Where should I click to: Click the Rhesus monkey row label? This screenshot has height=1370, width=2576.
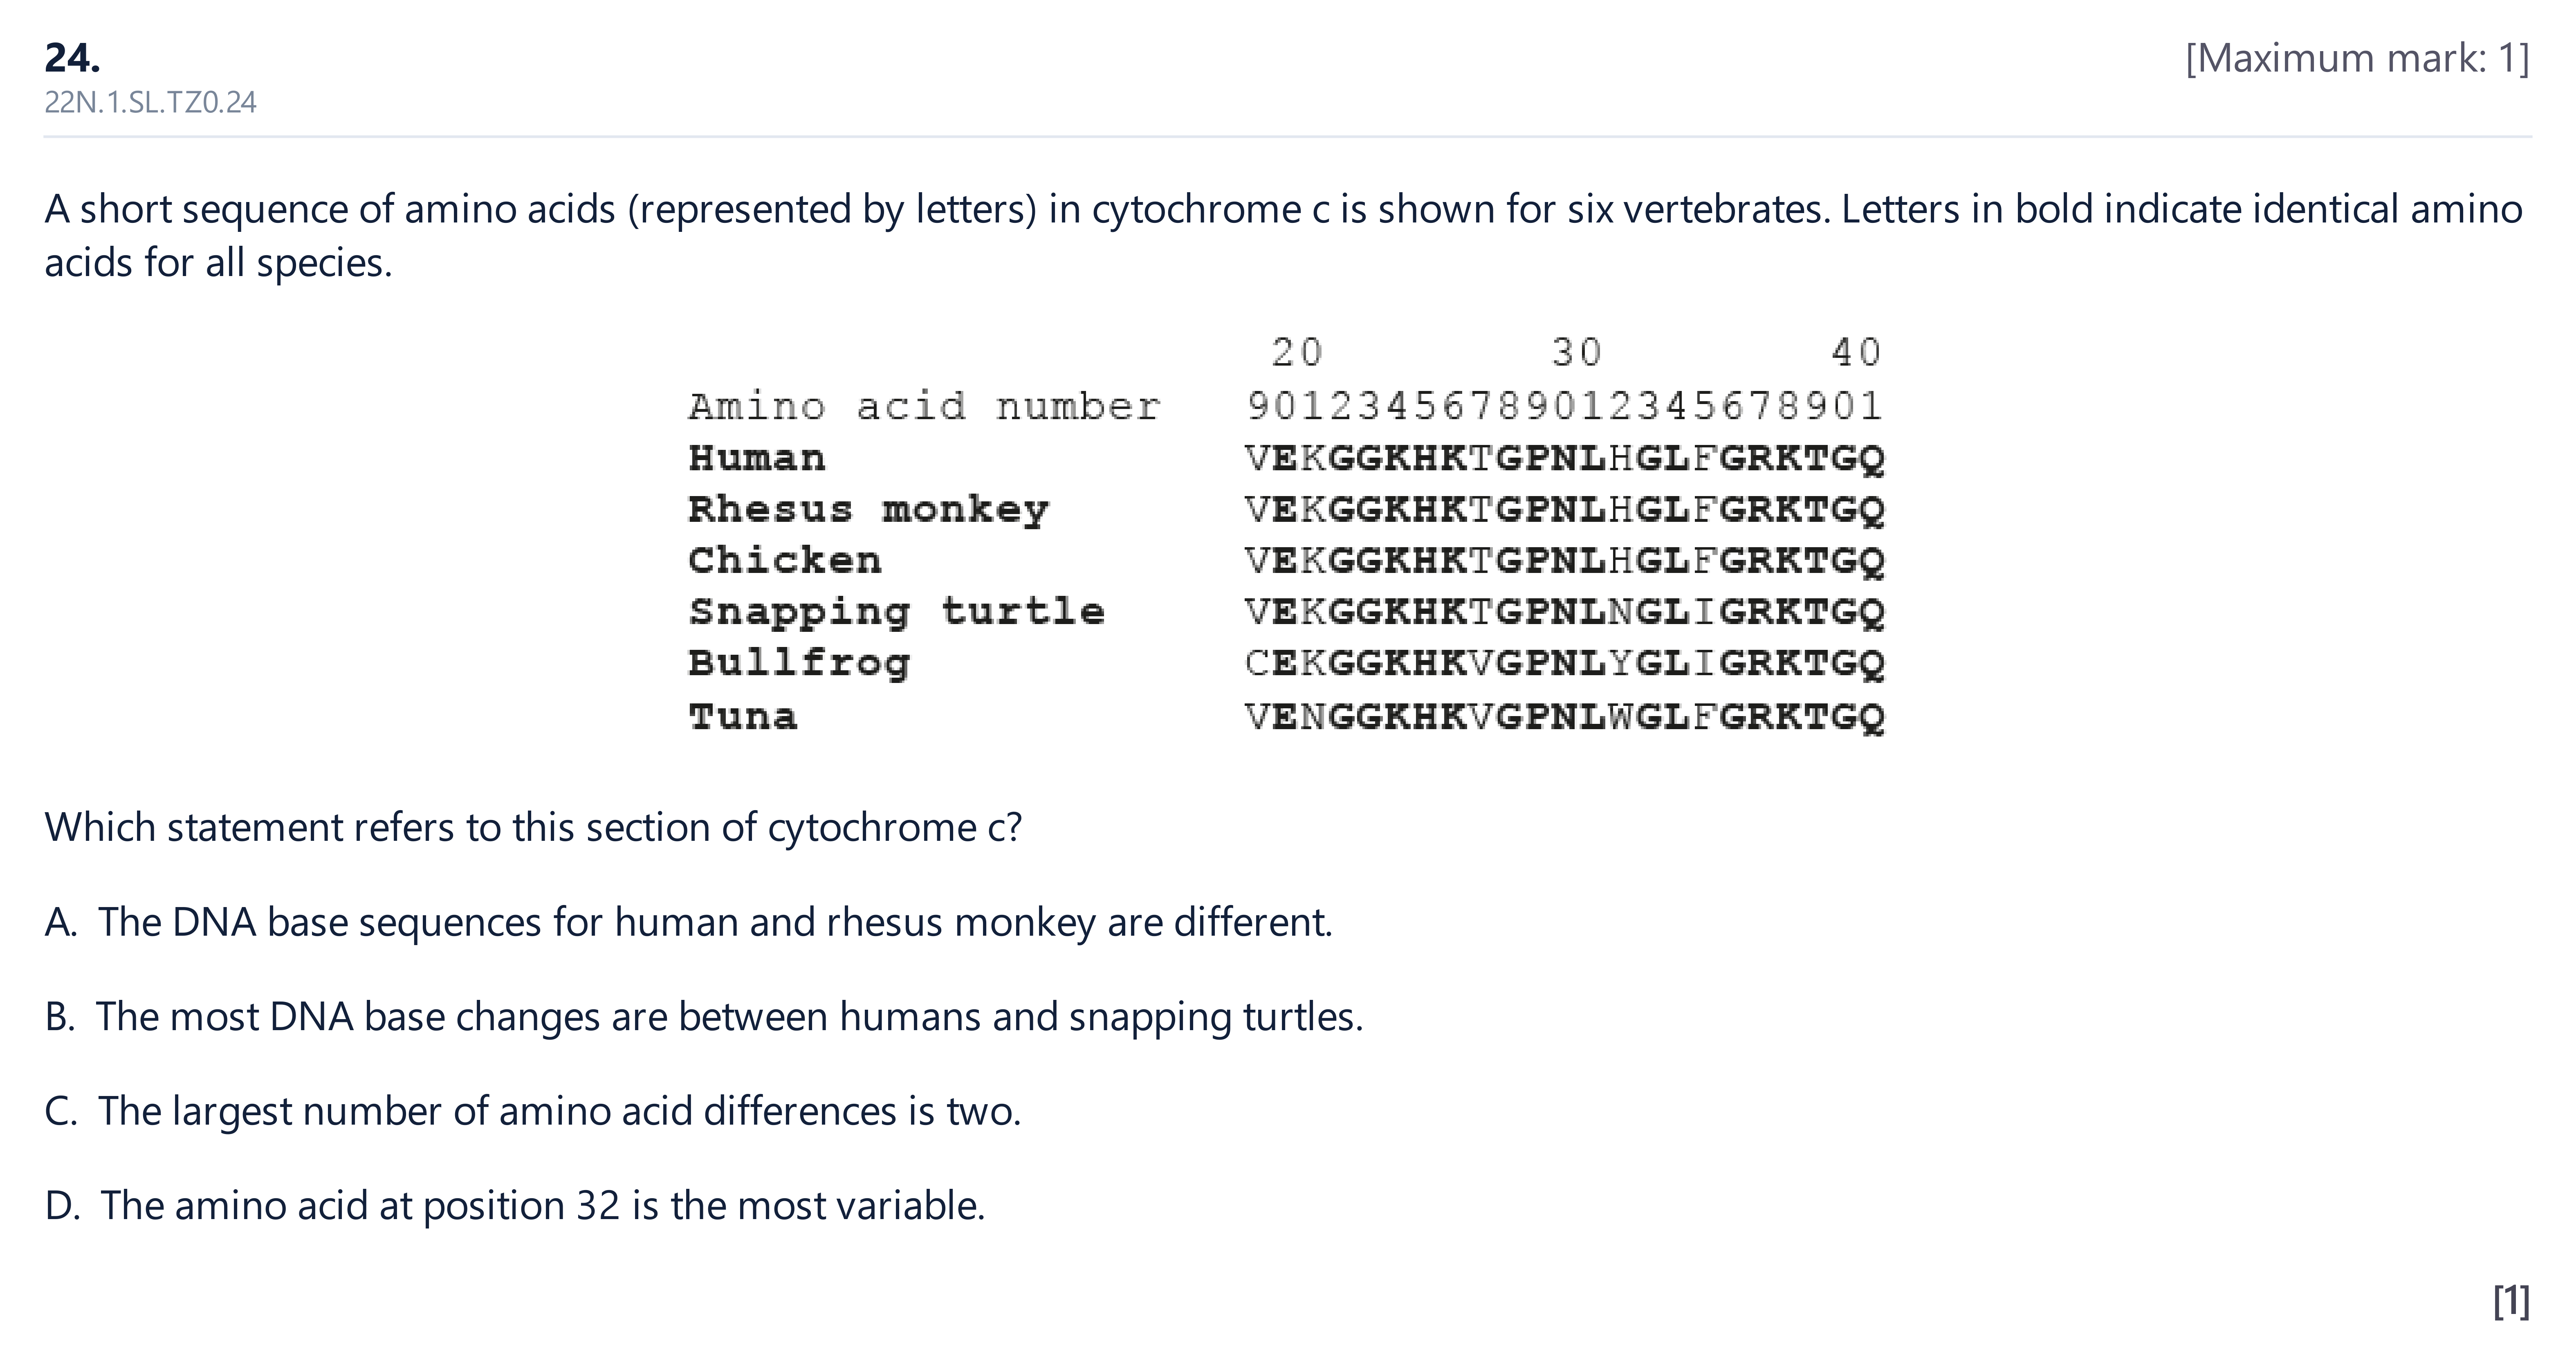pos(869,510)
